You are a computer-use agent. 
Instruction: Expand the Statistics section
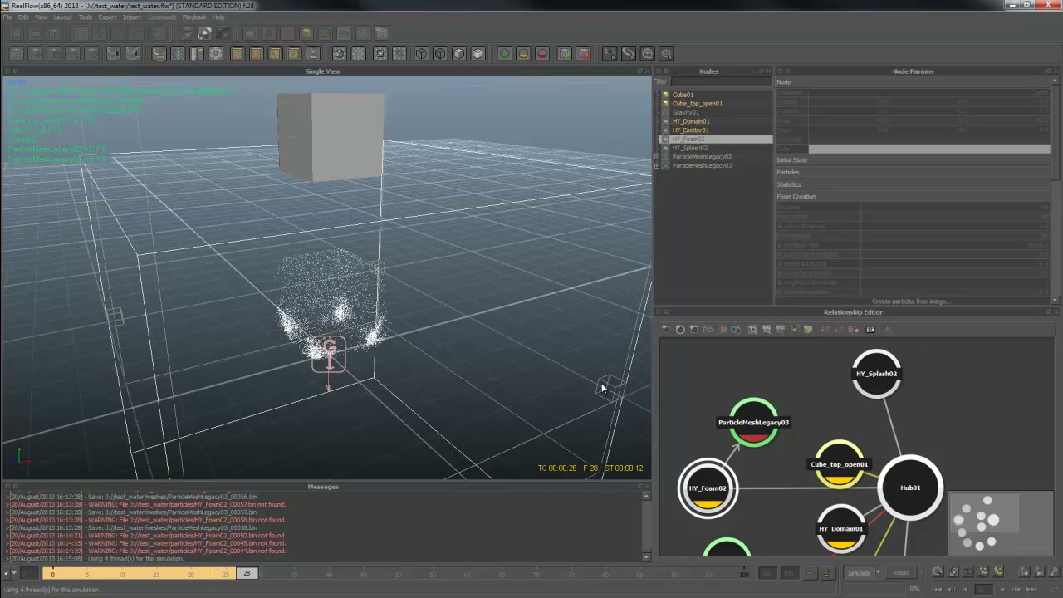pos(911,184)
